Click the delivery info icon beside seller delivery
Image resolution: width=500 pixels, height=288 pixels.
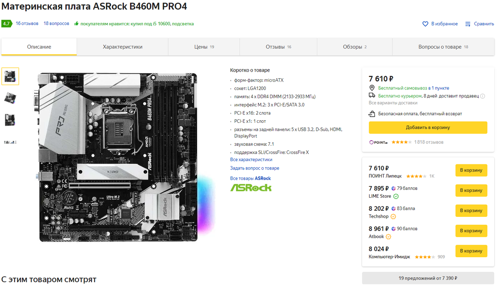[x=482, y=96]
